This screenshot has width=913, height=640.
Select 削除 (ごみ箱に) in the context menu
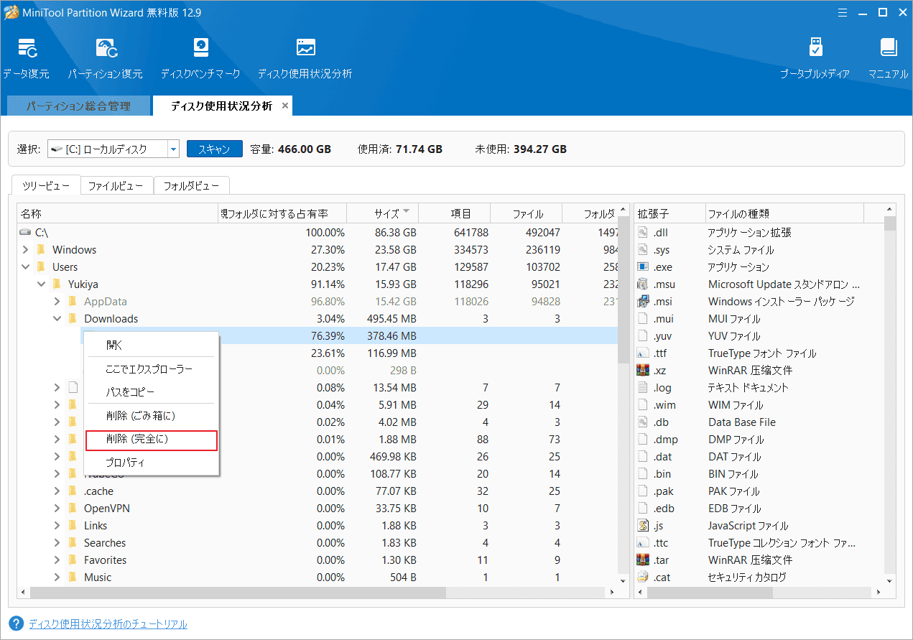click(151, 416)
